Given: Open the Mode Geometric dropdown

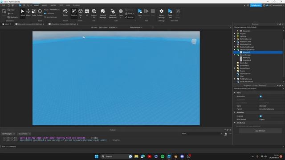Looking at the screenshot, I should pos(54,10).
